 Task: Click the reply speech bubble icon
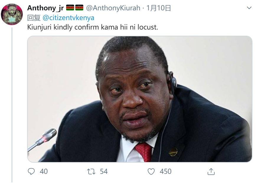[x=31, y=171]
